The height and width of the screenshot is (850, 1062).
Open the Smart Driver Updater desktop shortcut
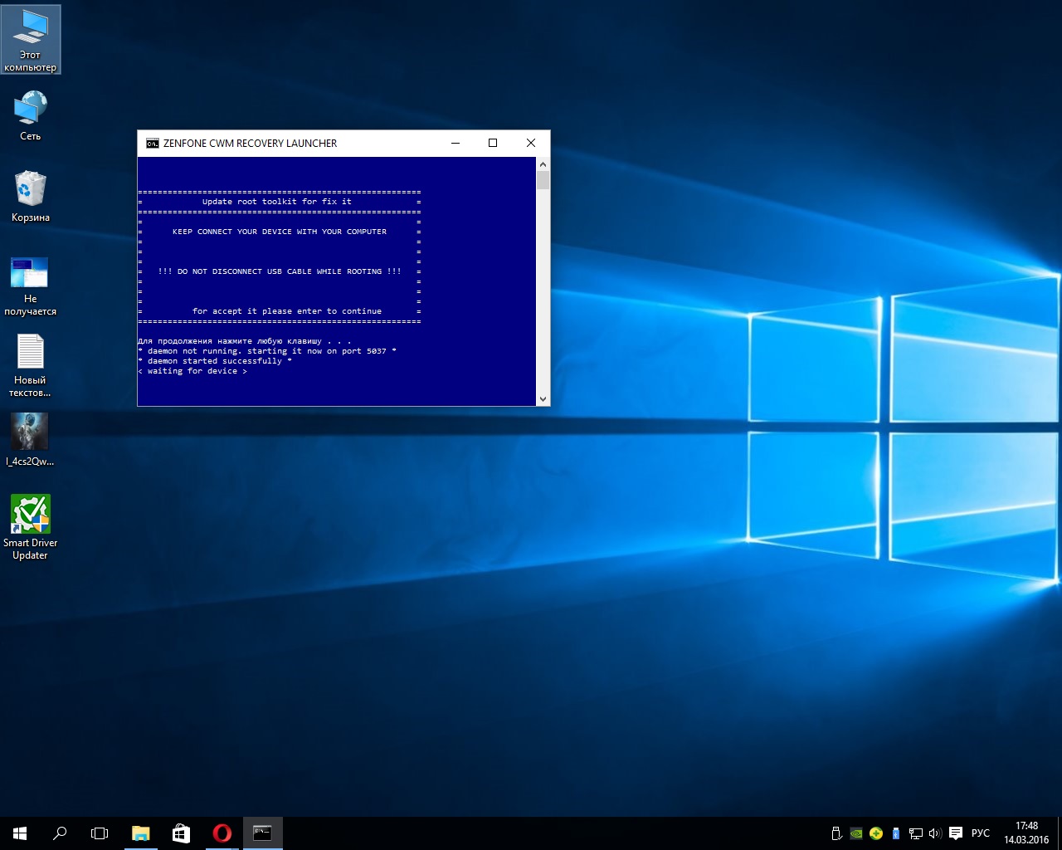coord(30,515)
